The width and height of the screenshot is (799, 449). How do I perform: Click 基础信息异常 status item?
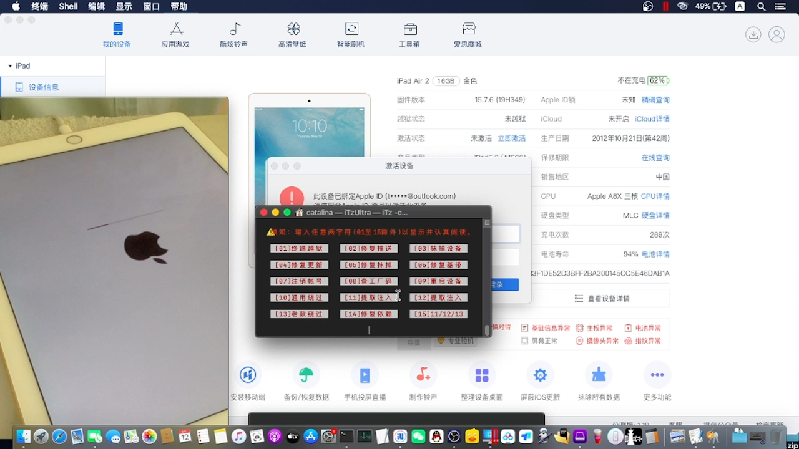tap(546, 328)
